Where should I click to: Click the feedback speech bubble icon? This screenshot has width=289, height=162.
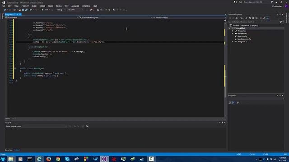[241, 2]
